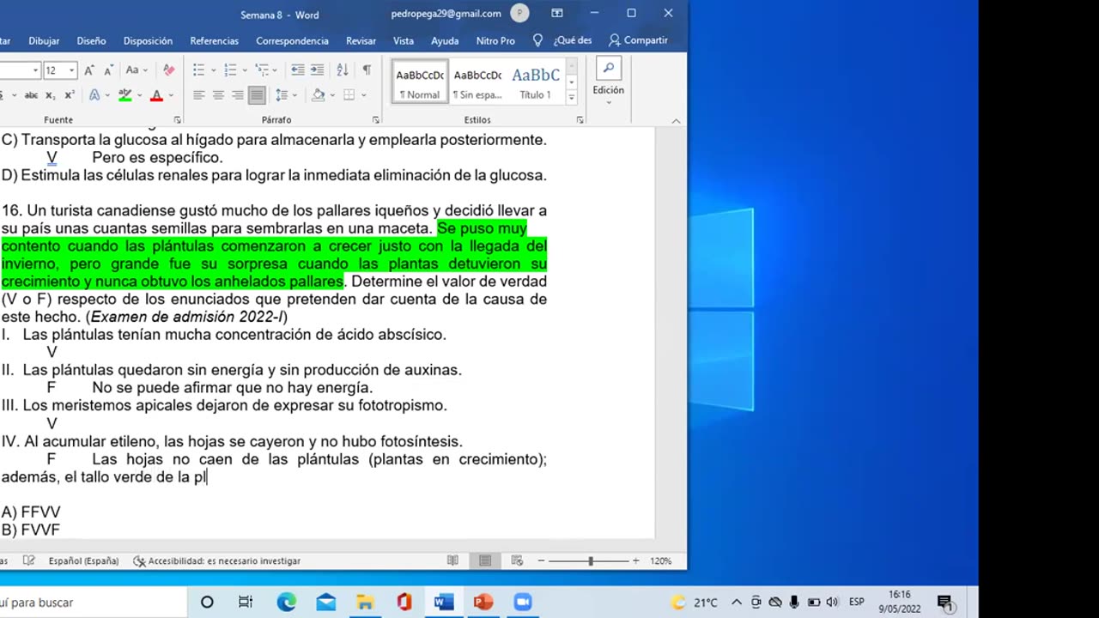Expand borders dropdown arrow
1099x618 pixels.
coord(362,95)
